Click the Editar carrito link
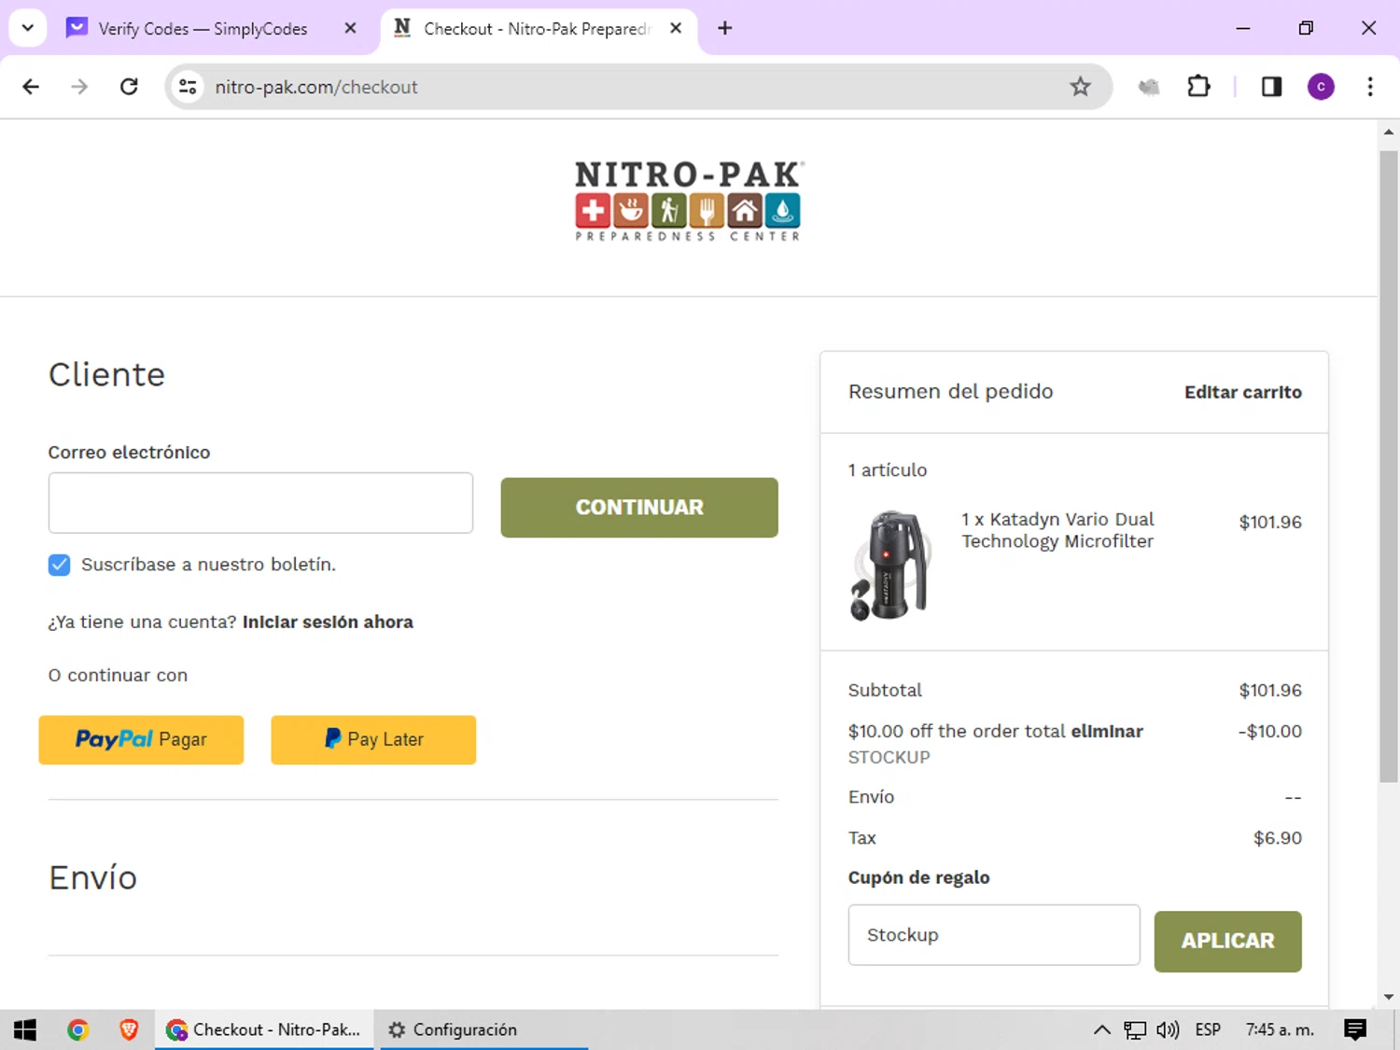1400x1050 pixels. tap(1243, 392)
